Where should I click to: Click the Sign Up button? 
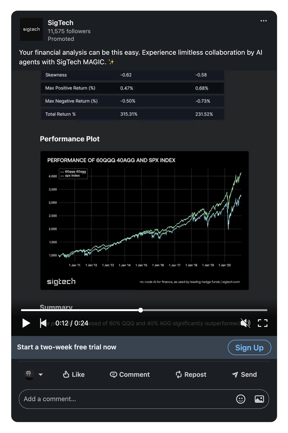coord(249,347)
